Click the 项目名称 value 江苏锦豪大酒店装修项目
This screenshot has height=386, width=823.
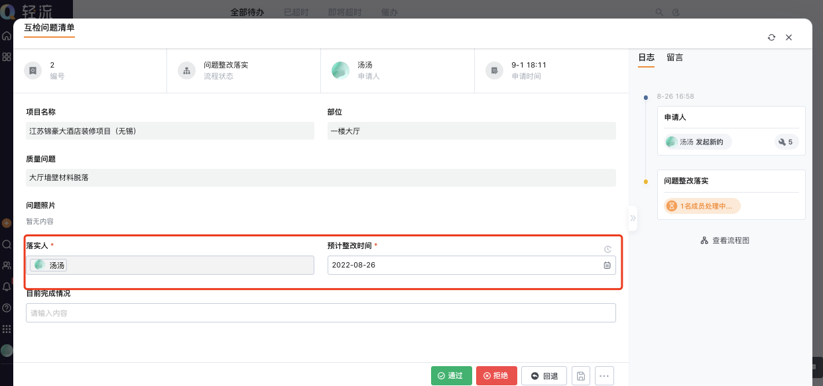[x=170, y=131]
